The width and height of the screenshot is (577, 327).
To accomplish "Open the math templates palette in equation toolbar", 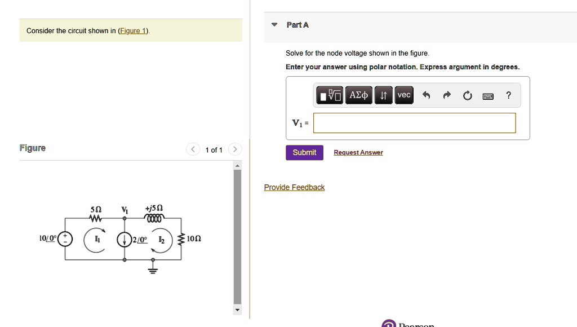I will point(329,95).
